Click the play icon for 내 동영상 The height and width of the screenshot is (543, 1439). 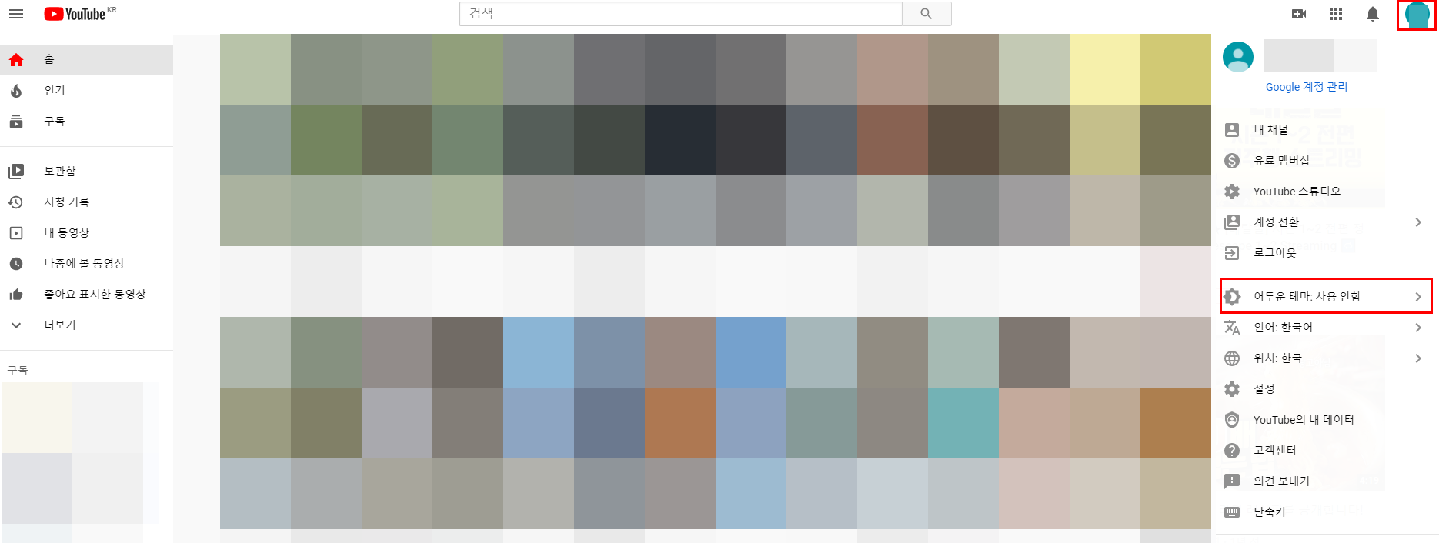click(16, 232)
